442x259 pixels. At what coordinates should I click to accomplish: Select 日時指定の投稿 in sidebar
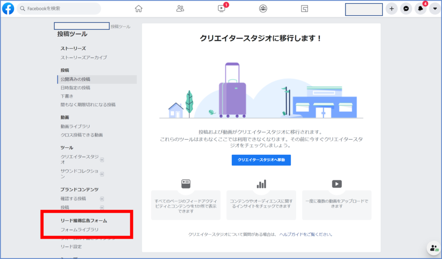(x=75, y=87)
